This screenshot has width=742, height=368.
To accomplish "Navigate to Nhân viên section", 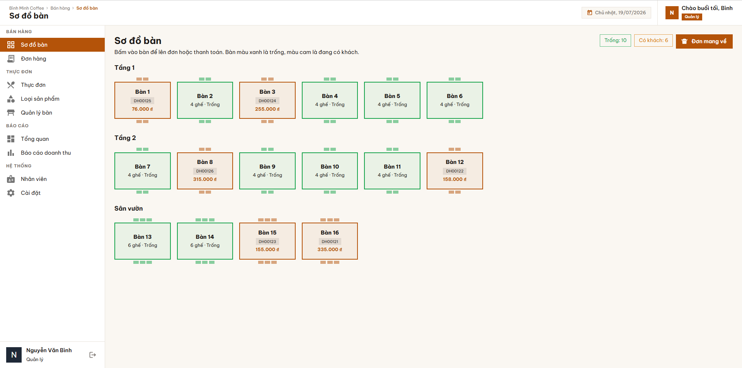I will (52, 179).
